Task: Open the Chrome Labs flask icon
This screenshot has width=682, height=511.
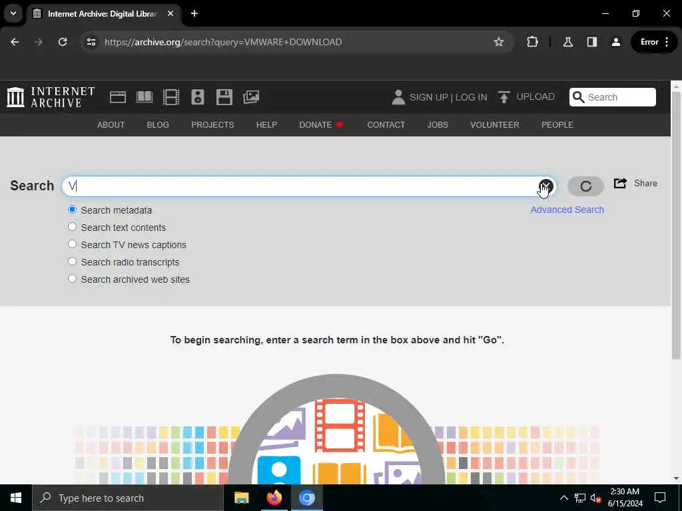Action: pyautogui.click(x=567, y=42)
